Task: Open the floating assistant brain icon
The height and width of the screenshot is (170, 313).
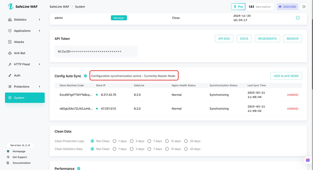Action: 308,160
